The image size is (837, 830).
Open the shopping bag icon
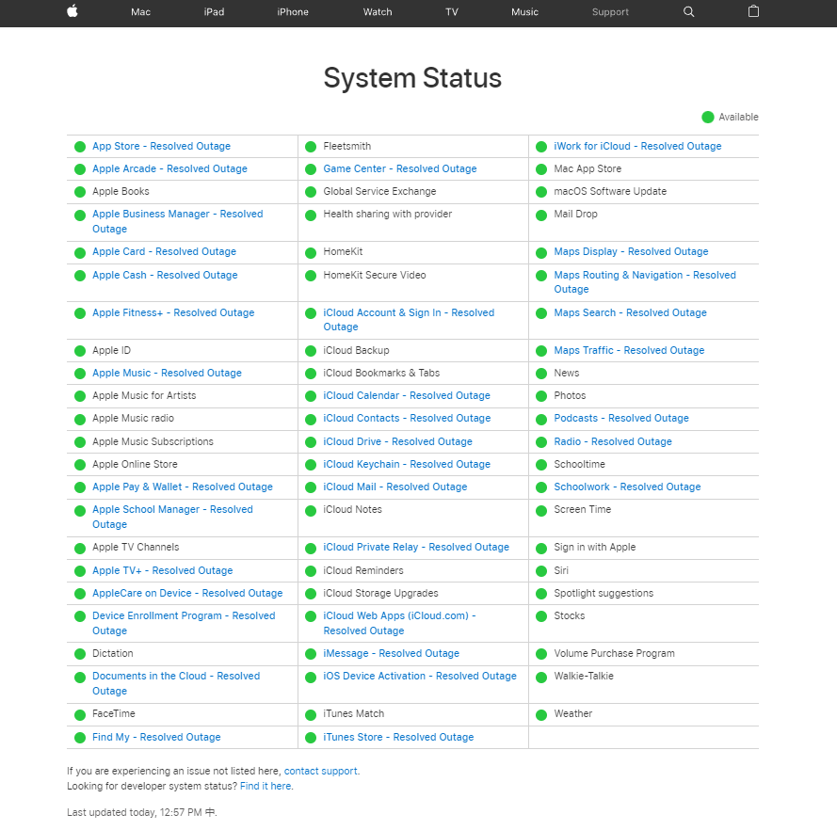pyautogui.click(x=753, y=11)
